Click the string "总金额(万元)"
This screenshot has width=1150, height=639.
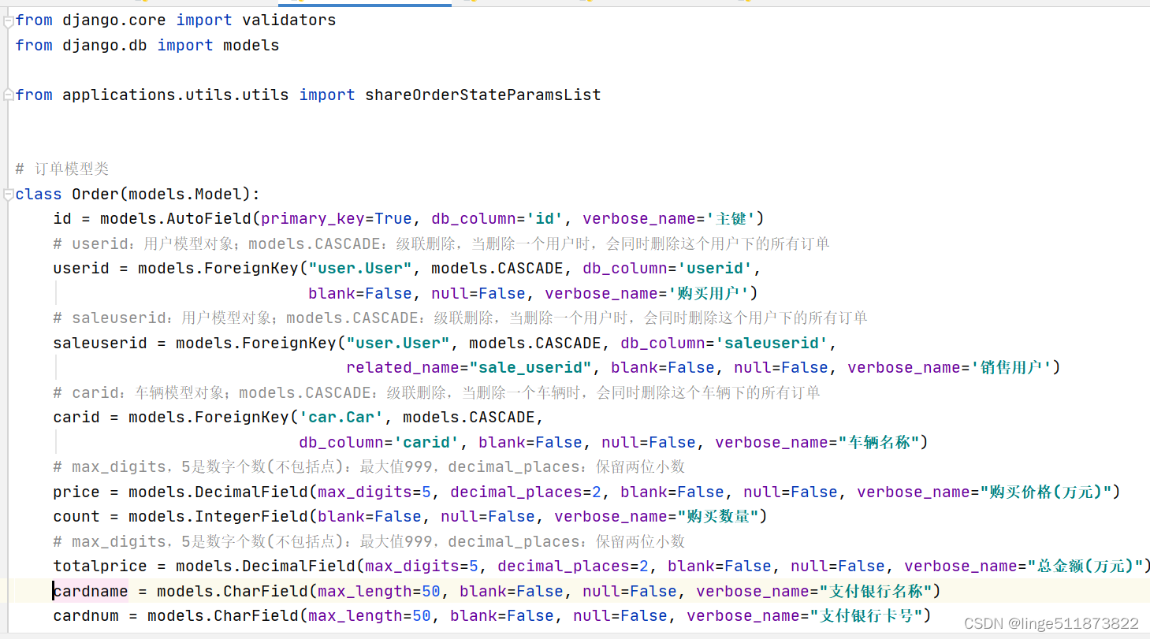[1086, 567]
